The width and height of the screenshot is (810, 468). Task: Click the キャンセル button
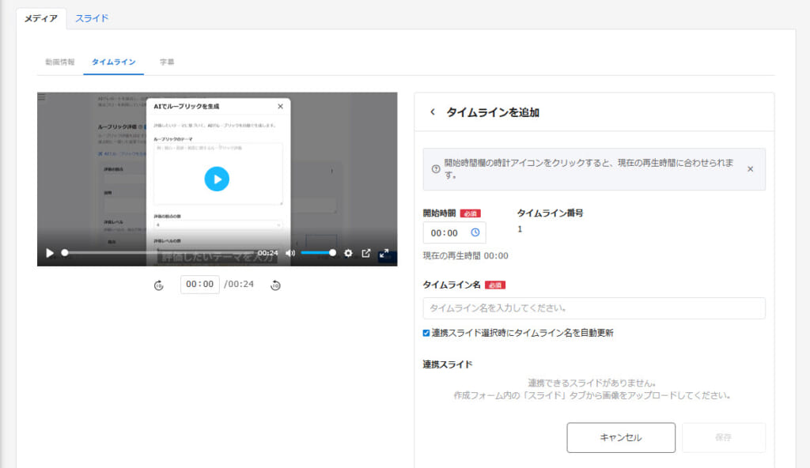tap(621, 437)
